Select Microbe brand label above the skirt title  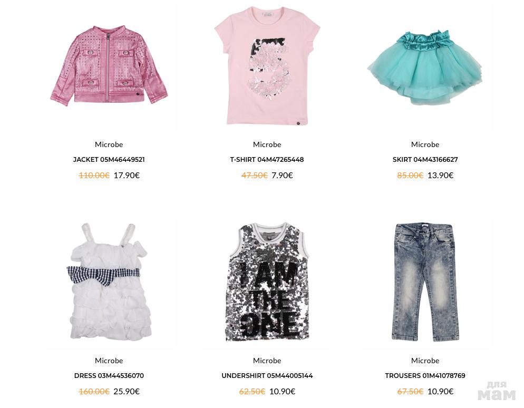pyautogui.click(x=425, y=144)
